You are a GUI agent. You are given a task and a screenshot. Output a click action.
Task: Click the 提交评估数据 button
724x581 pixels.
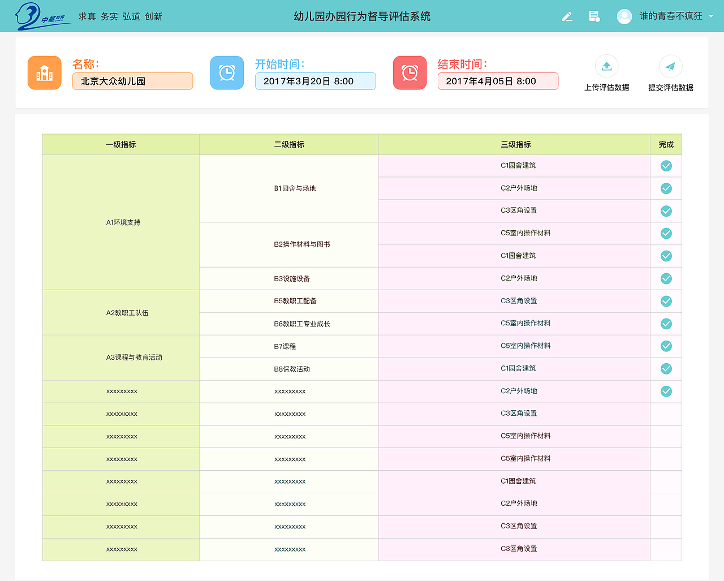[670, 88]
